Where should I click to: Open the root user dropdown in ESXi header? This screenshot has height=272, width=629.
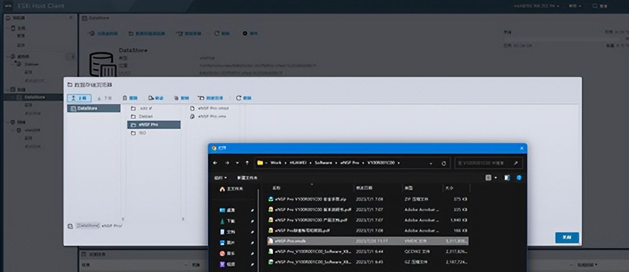536,6
